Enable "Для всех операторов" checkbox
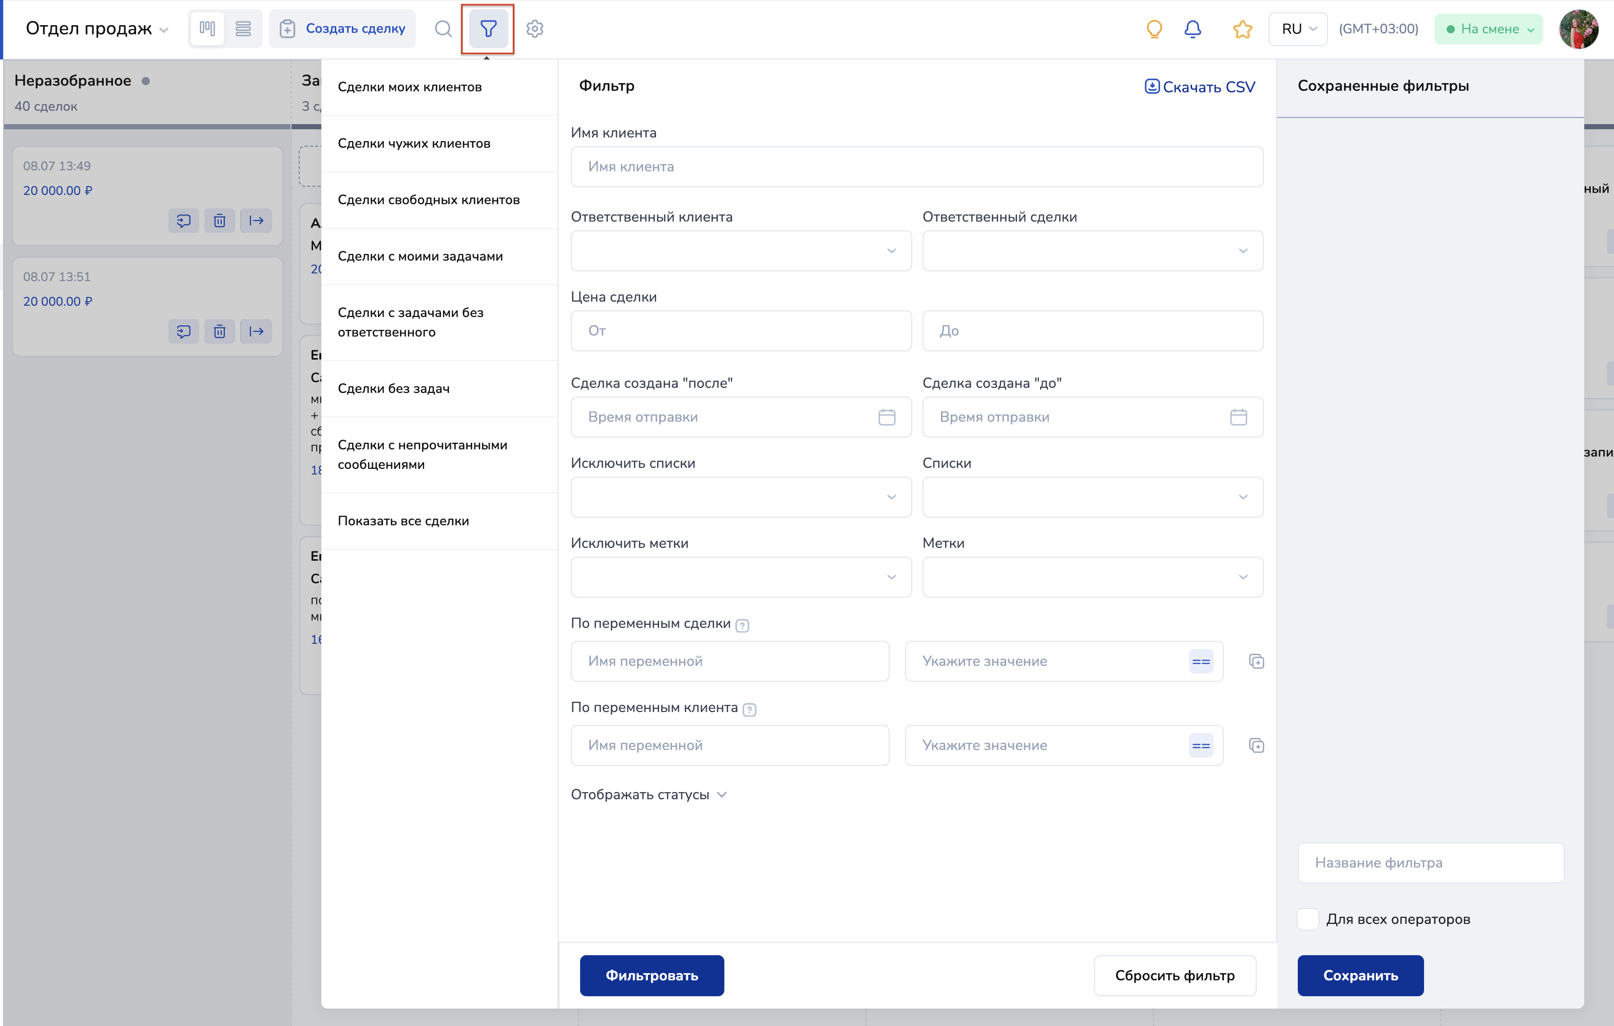Viewport: 1614px width, 1026px height. pos(1308,919)
